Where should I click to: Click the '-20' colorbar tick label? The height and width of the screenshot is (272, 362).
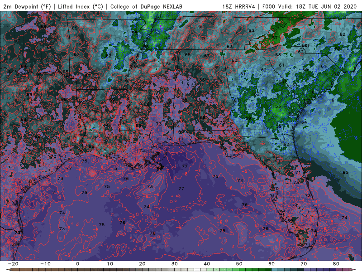[x=13, y=264]
